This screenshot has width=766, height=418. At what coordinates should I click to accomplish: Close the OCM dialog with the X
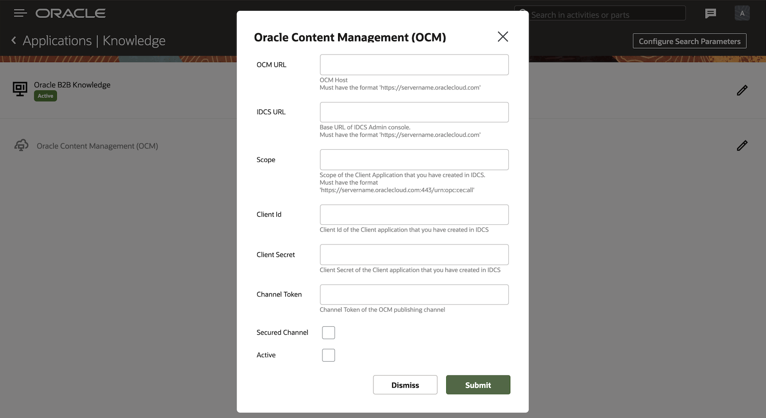point(503,37)
